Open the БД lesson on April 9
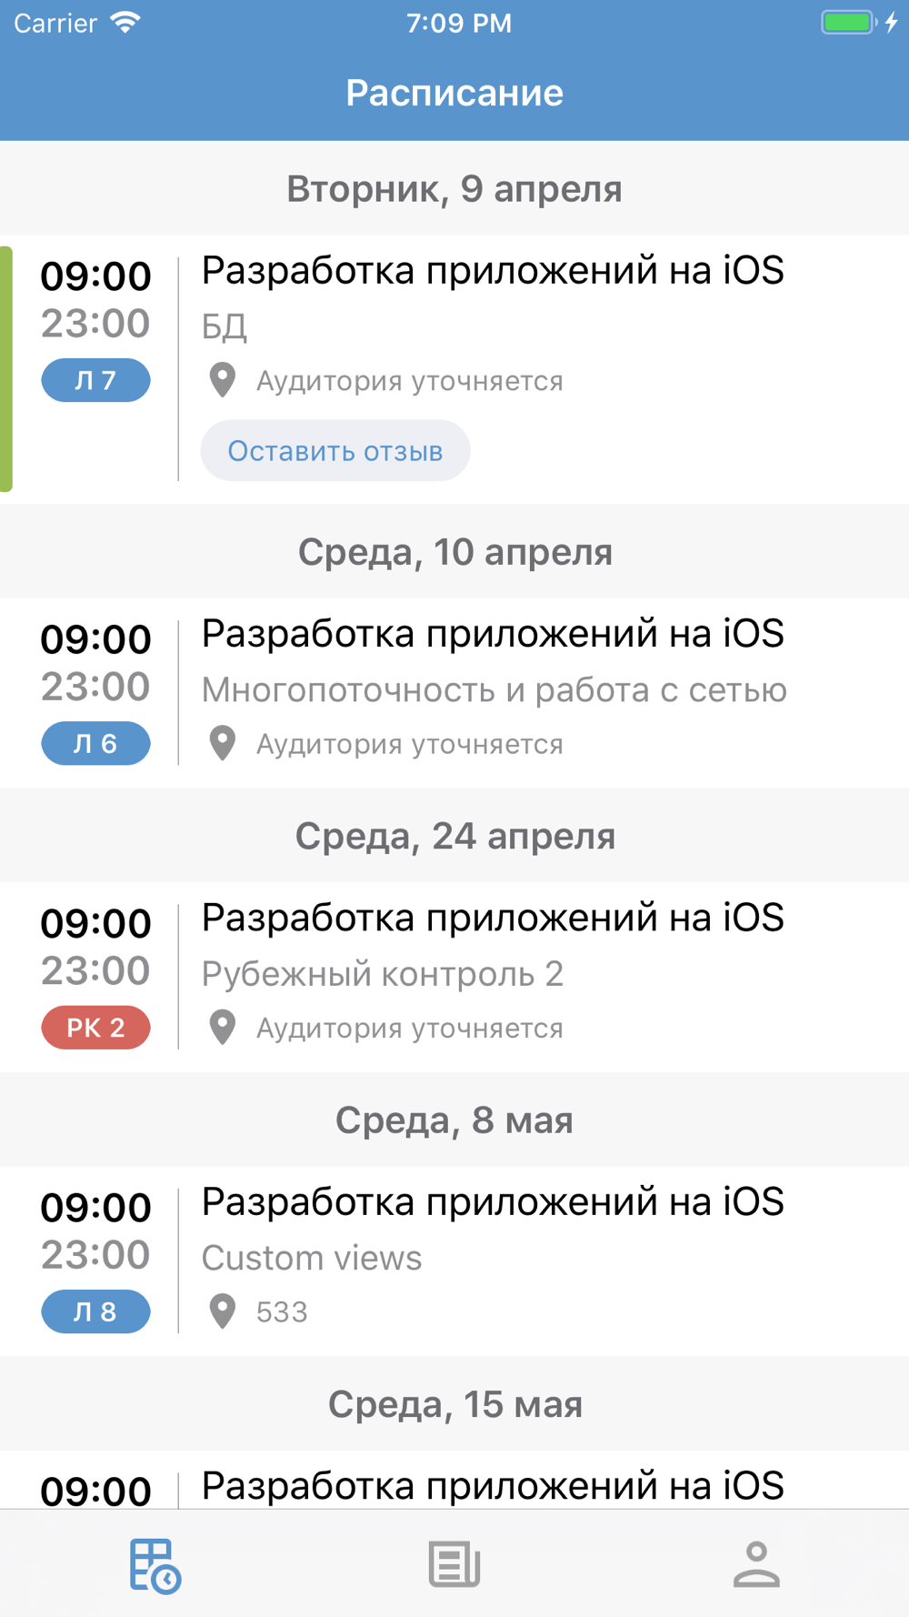This screenshot has width=909, height=1617. [454, 369]
